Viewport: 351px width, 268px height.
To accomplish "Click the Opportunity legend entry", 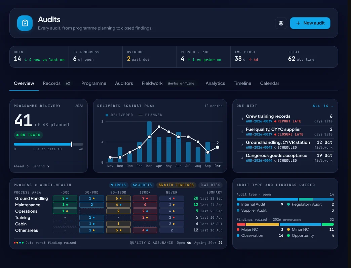I will pyautogui.click(x=310, y=235).
